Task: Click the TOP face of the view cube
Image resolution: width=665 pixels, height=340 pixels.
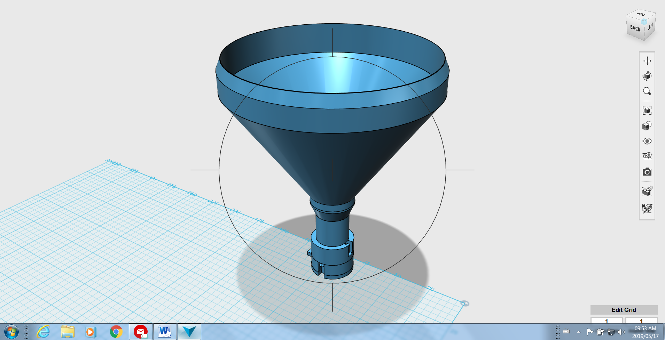Action: (x=641, y=15)
